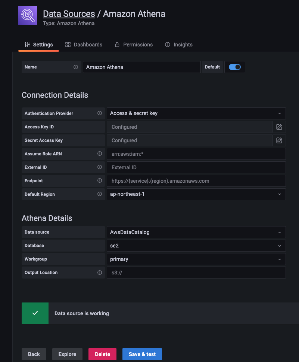This screenshot has width=299, height=362.
Task: Open the Database dropdown showing se2
Action: [x=196, y=246]
